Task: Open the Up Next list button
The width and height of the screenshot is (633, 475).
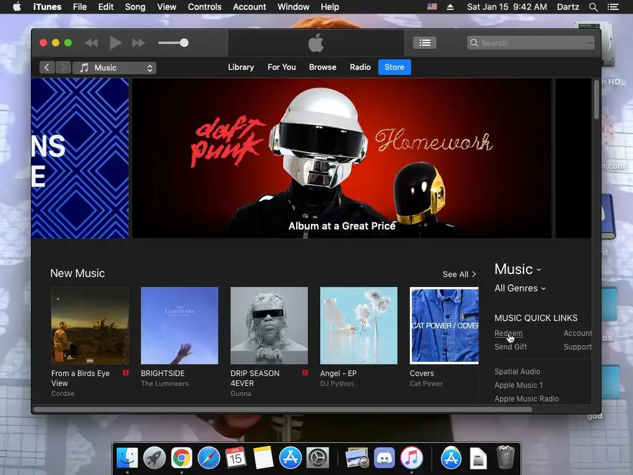Action: pyautogui.click(x=424, y=43)
